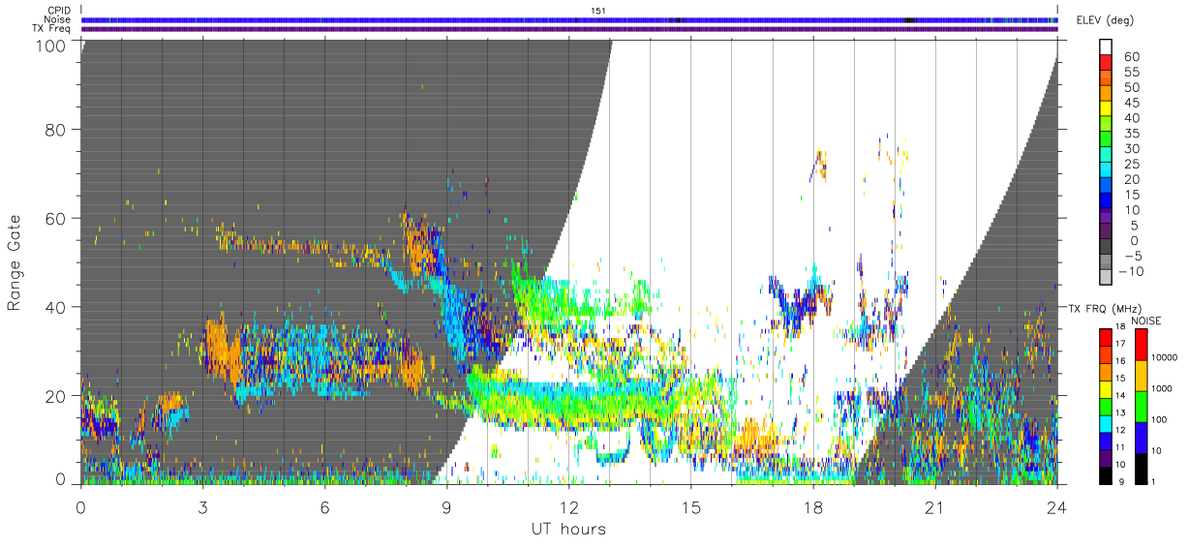Click the blue Noise indicator strip
The image size is (1189, 549).
pos(569,19)
